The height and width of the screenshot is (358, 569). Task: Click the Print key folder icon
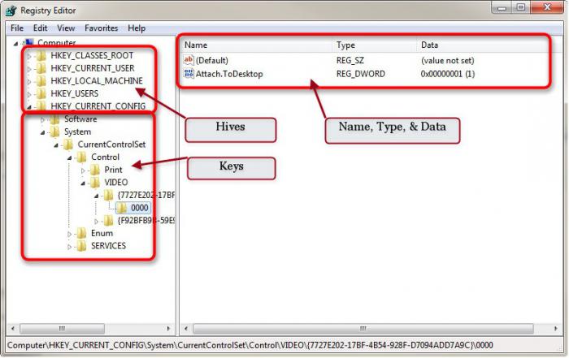tap(95, 170)
